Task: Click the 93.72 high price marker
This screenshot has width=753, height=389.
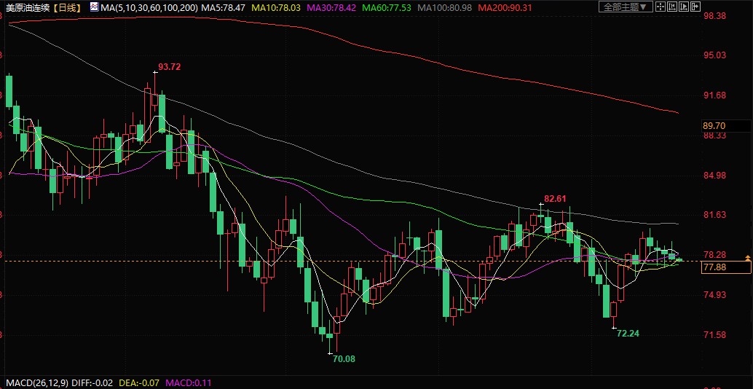Action: point(169,67)
